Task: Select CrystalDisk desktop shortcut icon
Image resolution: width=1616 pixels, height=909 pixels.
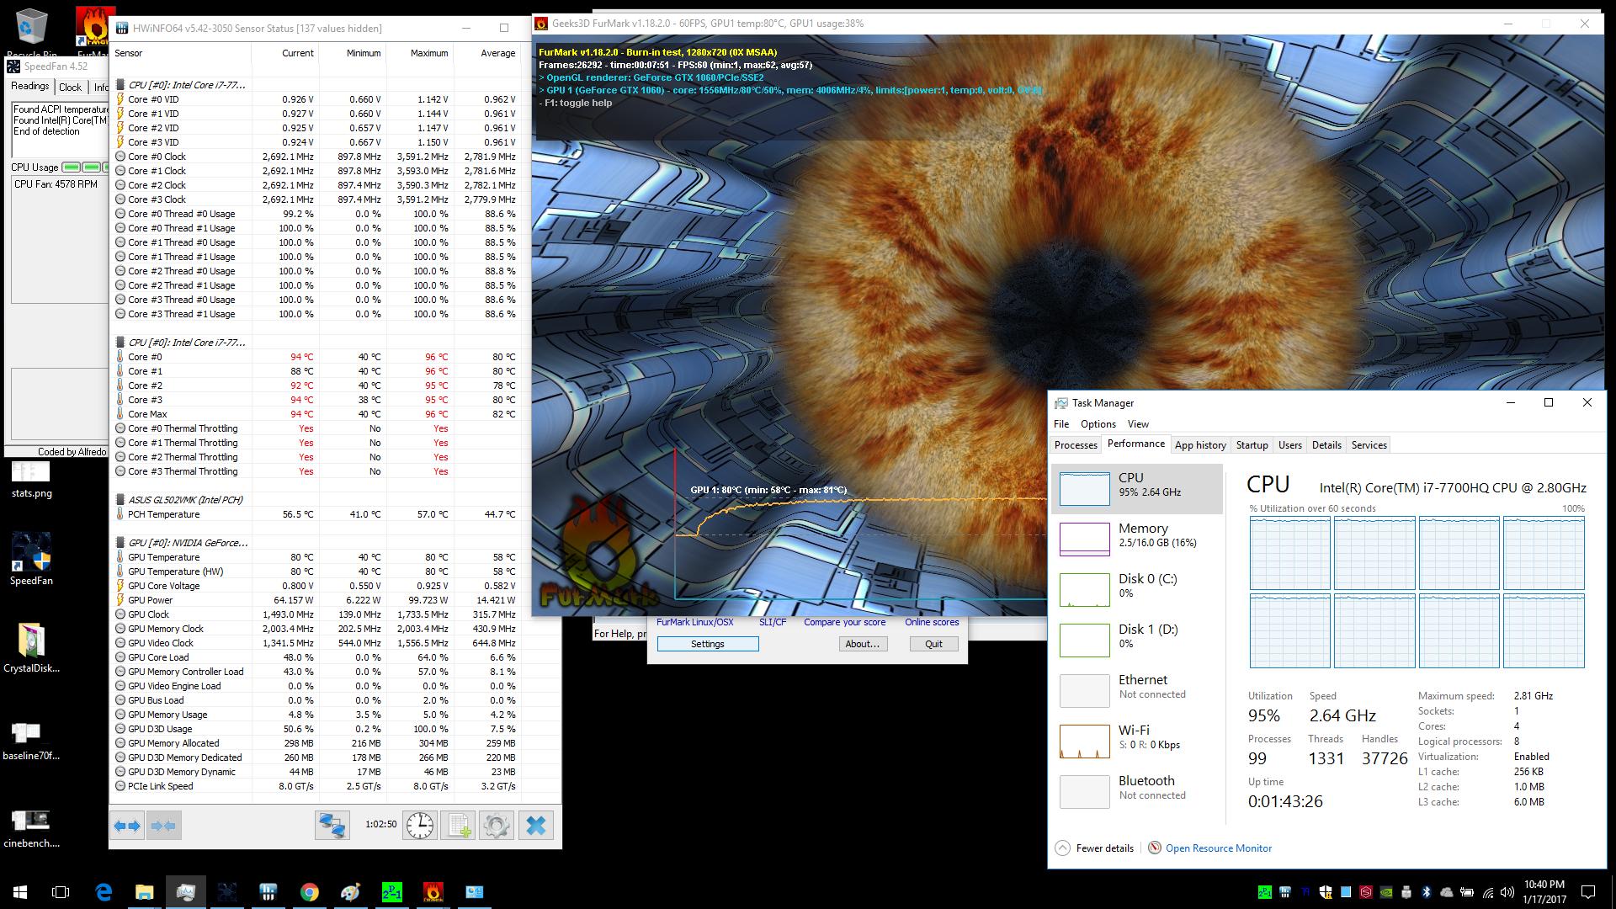Action: (31, 649)
